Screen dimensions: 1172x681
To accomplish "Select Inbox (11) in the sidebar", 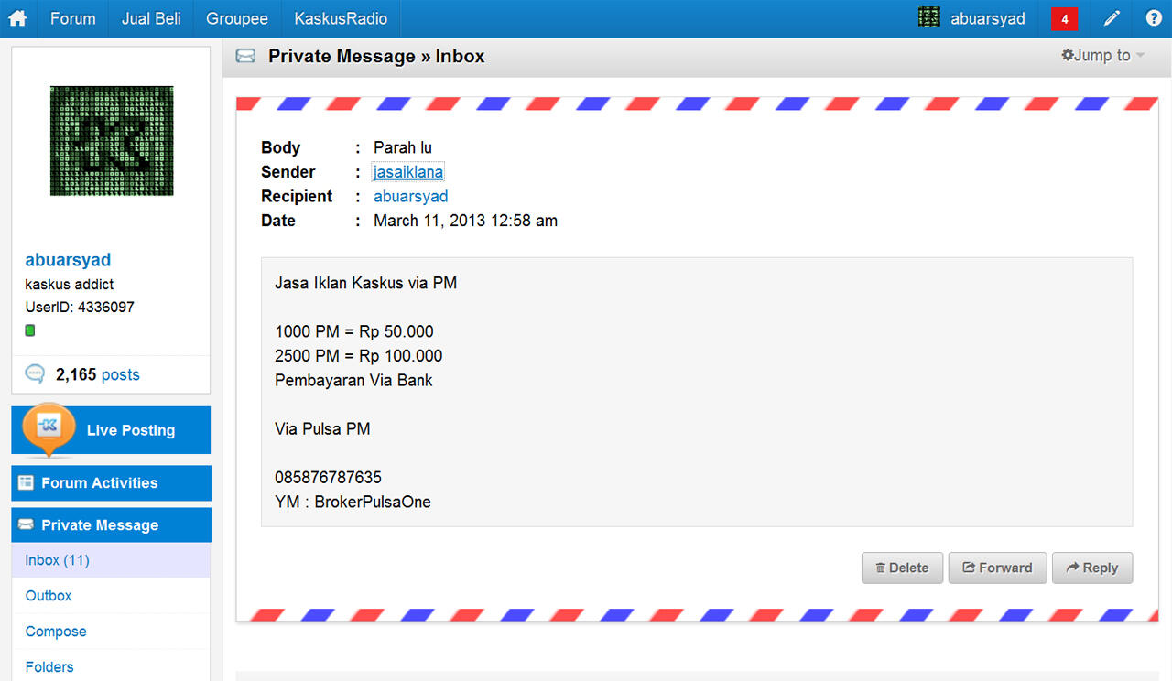I will (x=111, y=560).
